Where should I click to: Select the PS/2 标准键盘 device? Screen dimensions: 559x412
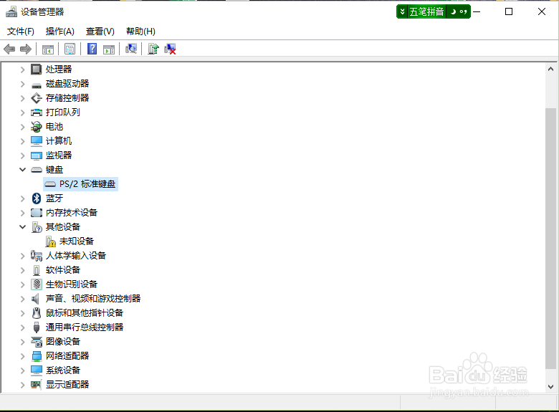(x=80, y=184)
